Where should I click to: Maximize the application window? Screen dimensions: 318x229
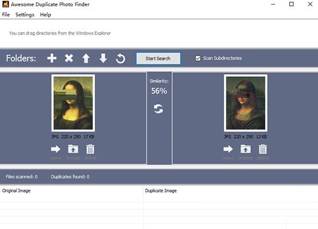[x=291, y=4]
